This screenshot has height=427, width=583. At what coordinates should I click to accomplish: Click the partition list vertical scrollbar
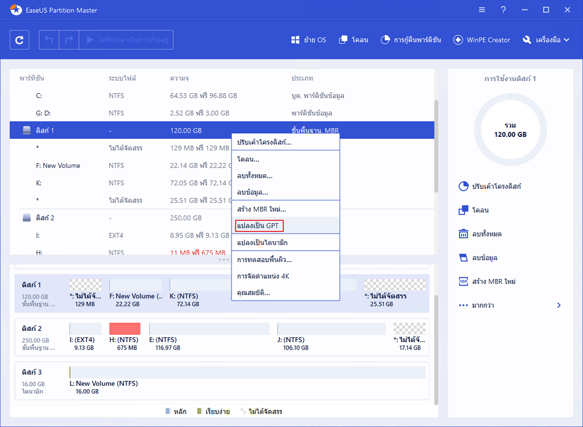pyautogui.click(x=436, y=146)
